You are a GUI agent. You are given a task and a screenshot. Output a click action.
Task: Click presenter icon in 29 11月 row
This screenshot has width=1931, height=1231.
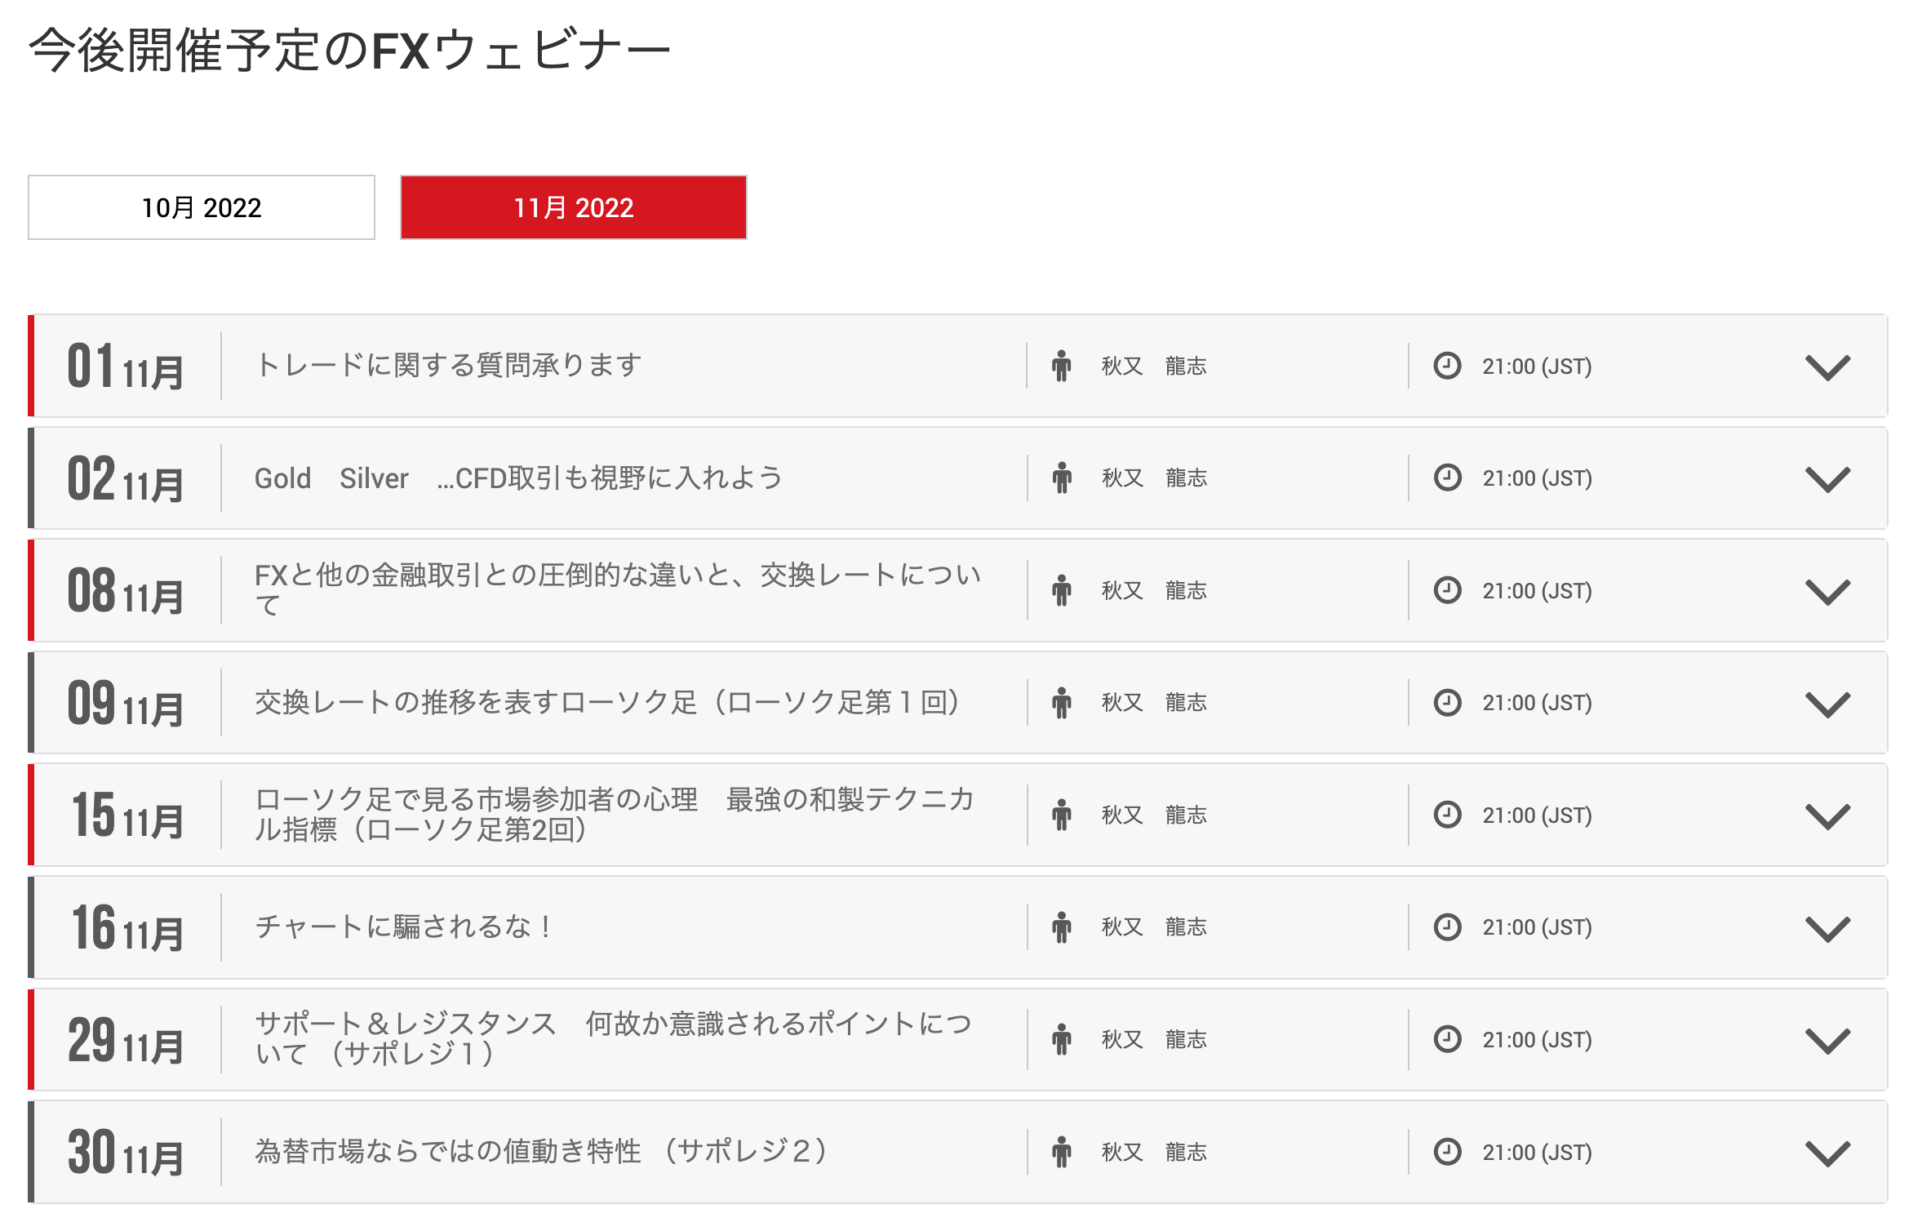[x=1061, y=1039]
